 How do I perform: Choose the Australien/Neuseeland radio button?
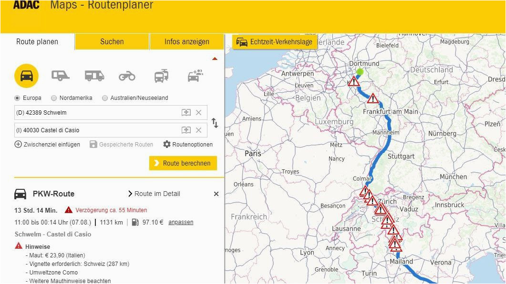[104, 98]
